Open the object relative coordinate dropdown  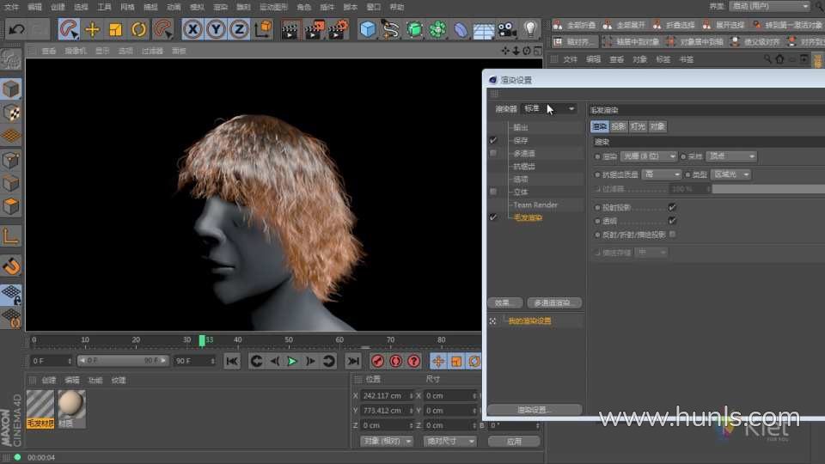tap(387, 441)
